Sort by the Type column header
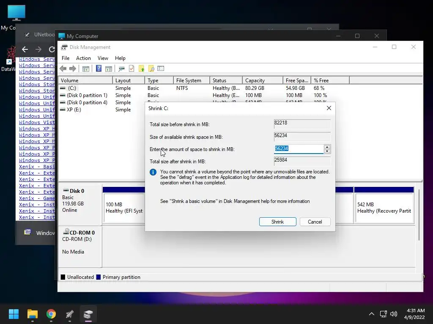 [x=159, y=81]
